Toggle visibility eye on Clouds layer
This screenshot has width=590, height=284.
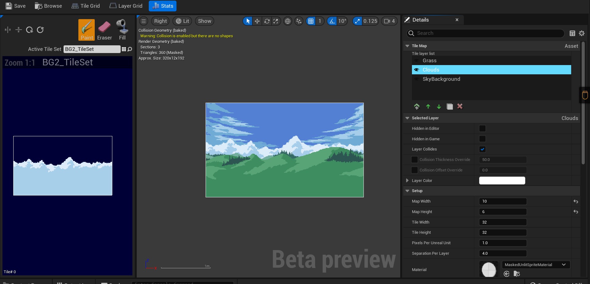tap(417, 70)
